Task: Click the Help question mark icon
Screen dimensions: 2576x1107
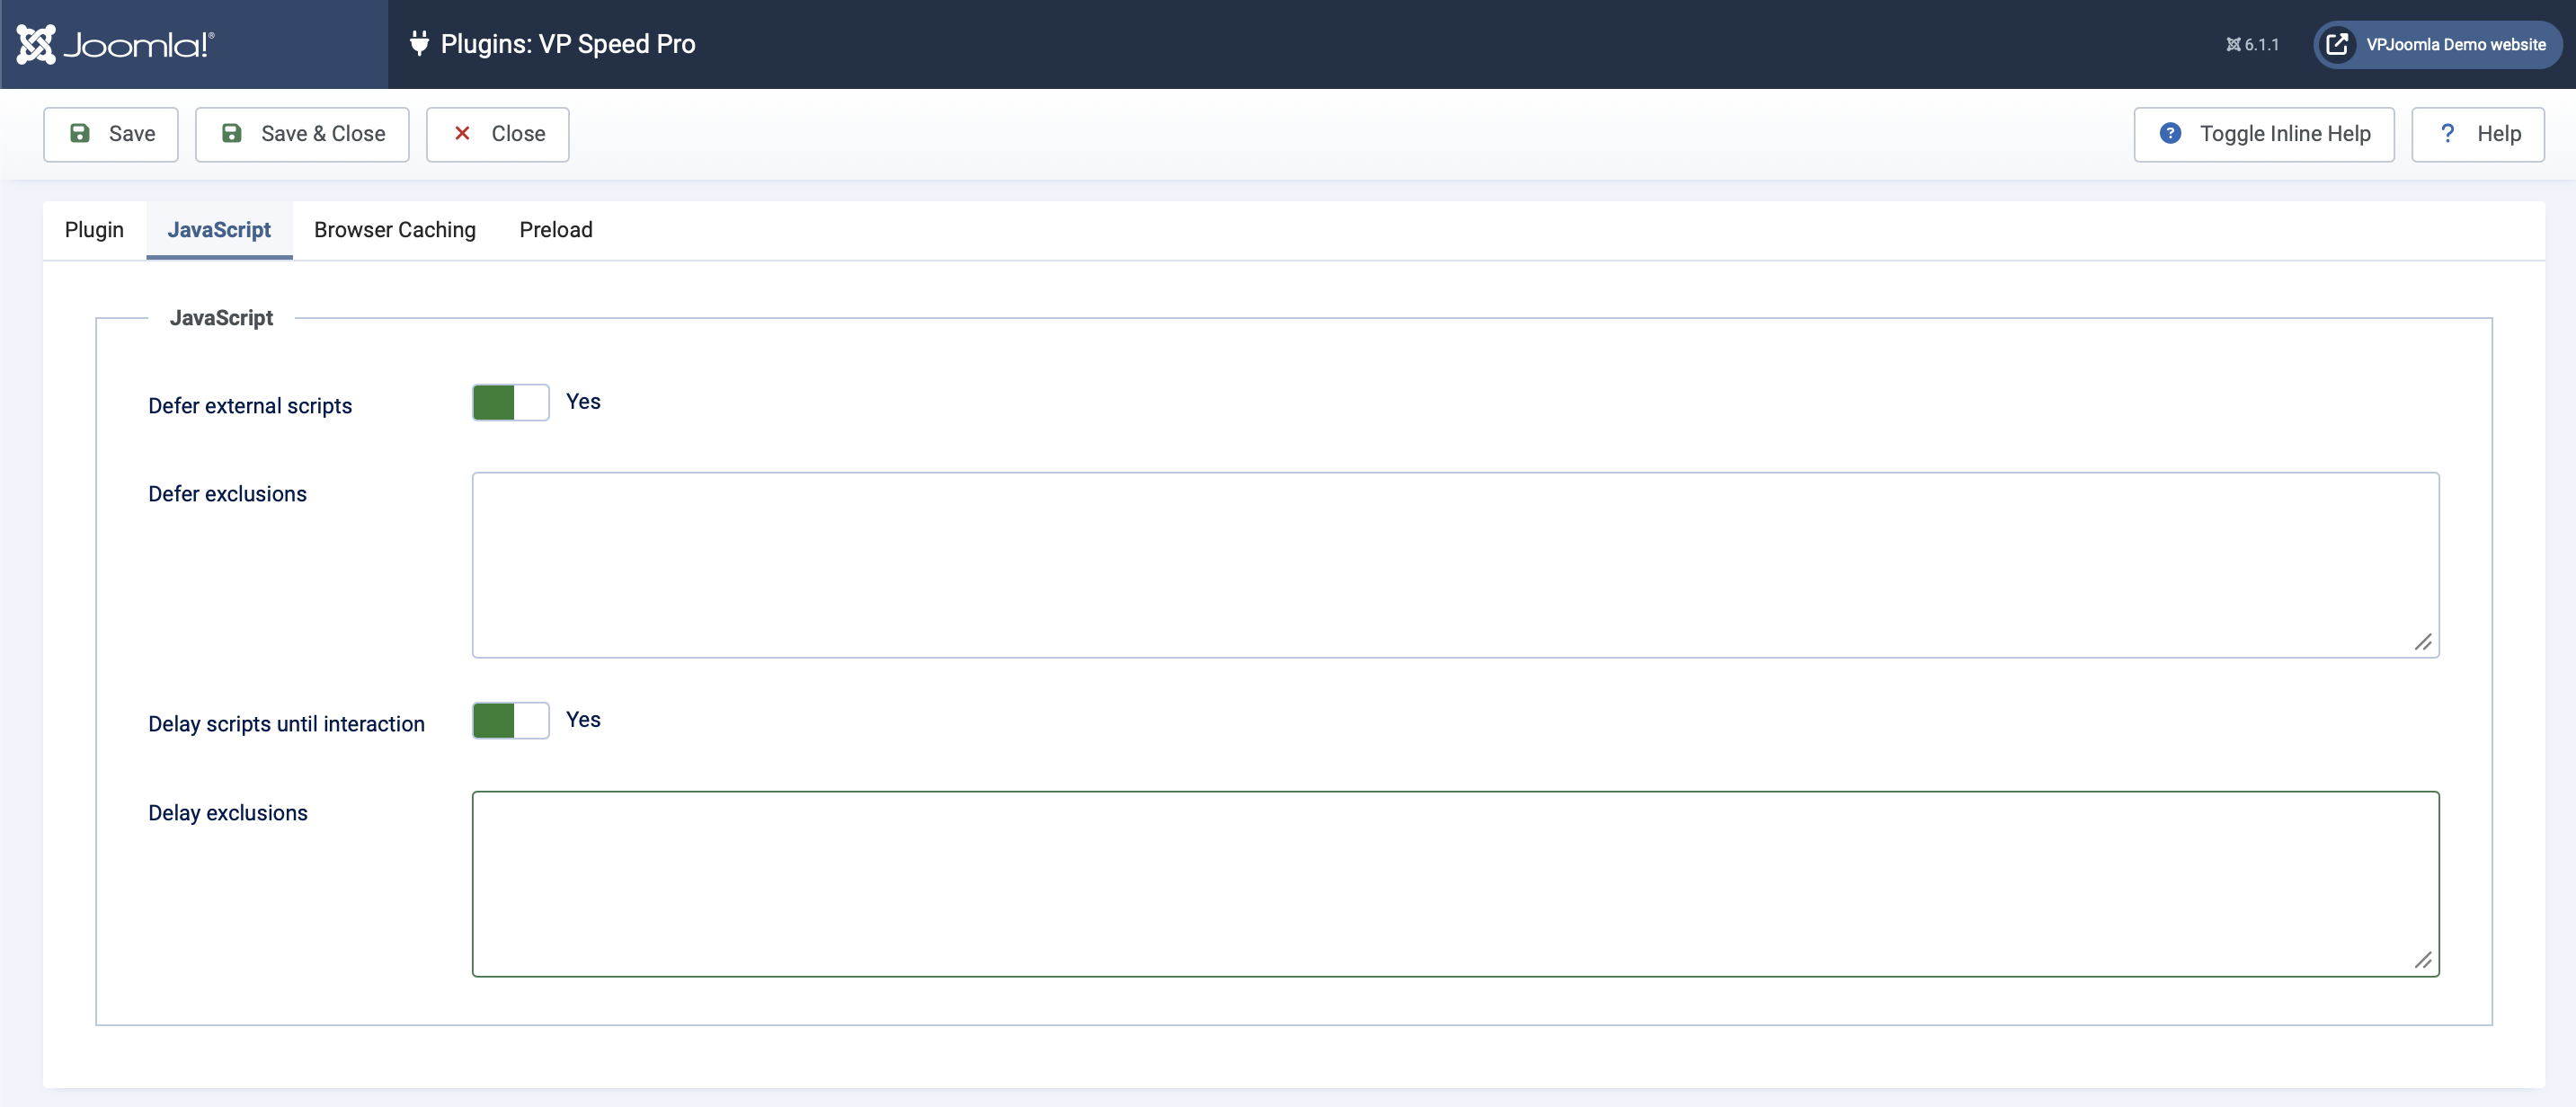Action: click(2447, 134)
